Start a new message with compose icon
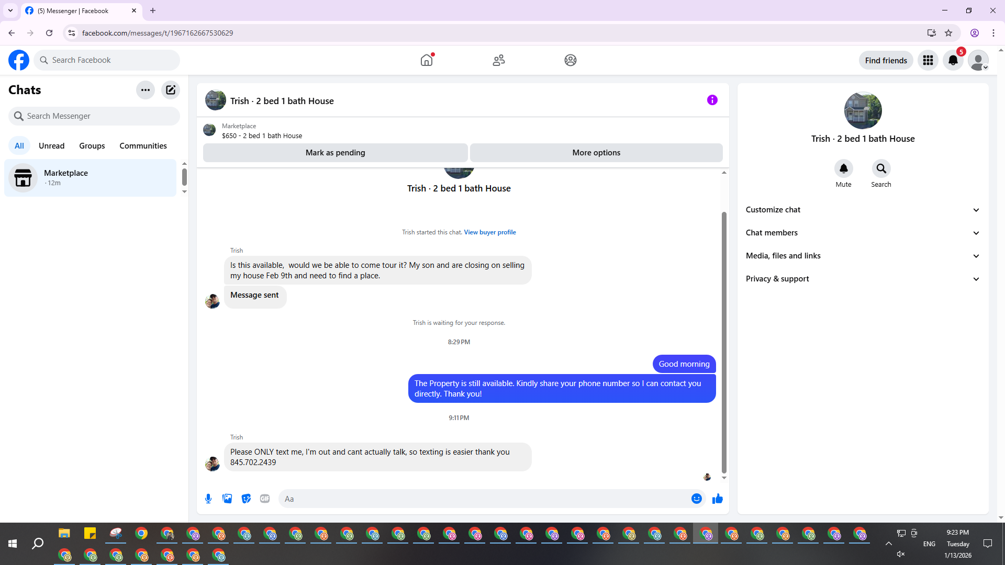1005x565 pixels. (x=171, y=90)
